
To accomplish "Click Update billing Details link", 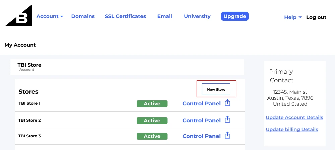I will [292, 129].
